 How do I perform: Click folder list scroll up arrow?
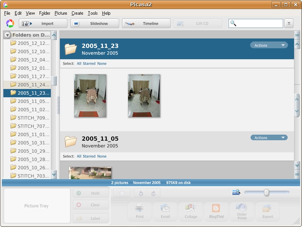point(54,35)
